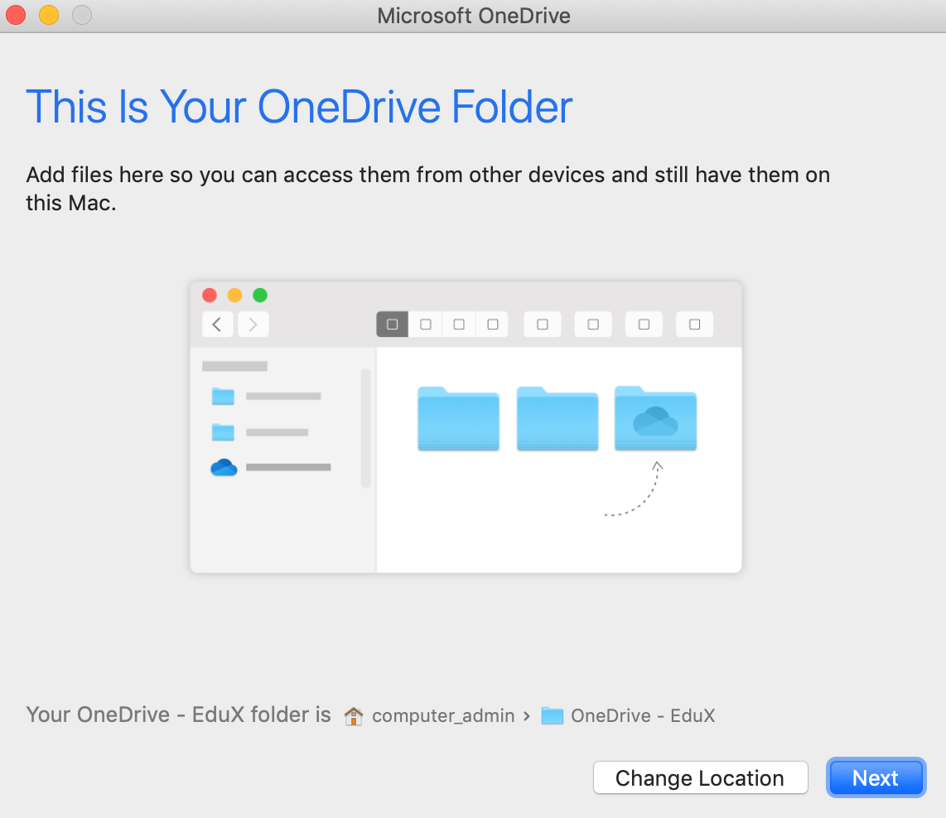Click the blue OneDrive cloud icon in the illustrated sidebar
This screenshot has width=946, height=818.
click(224, 467)
